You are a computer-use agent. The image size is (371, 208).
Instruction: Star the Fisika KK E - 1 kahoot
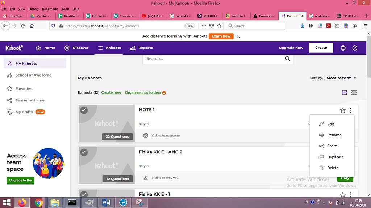point(343,195)
